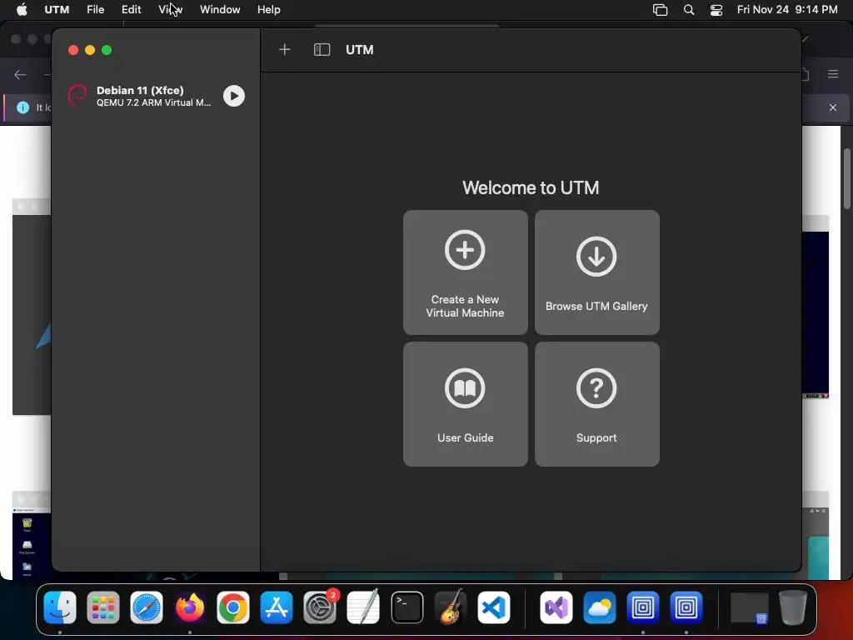This screenshot has height=640, width=853.
Task: Open Spotlight search in menu bar
Action: coord(689,10)
